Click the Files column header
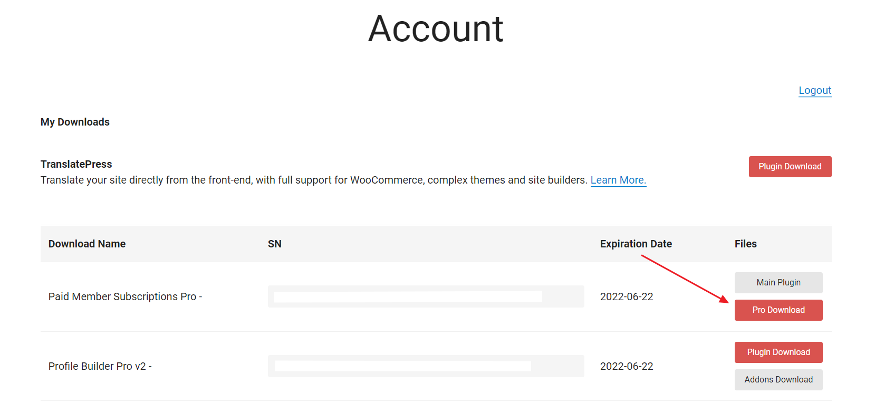 click(x=745, y=244)
